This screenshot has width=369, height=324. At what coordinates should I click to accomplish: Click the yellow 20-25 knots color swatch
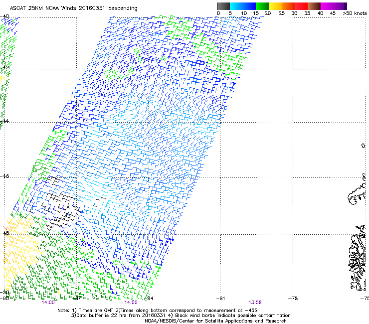tap(275, 6)
